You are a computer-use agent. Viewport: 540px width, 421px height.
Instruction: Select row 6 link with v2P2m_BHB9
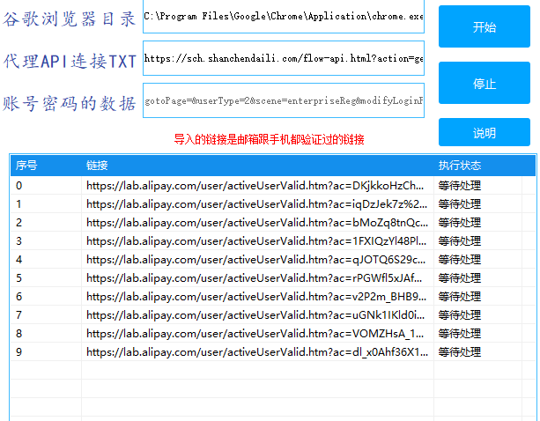pos(255,297)
